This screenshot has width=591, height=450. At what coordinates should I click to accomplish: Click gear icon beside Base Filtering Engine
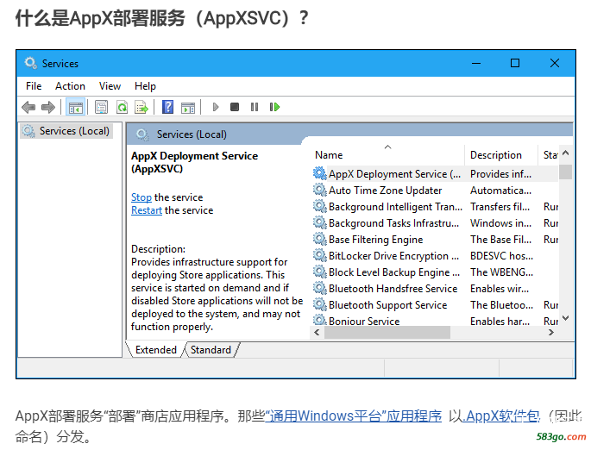pos(319,239)
